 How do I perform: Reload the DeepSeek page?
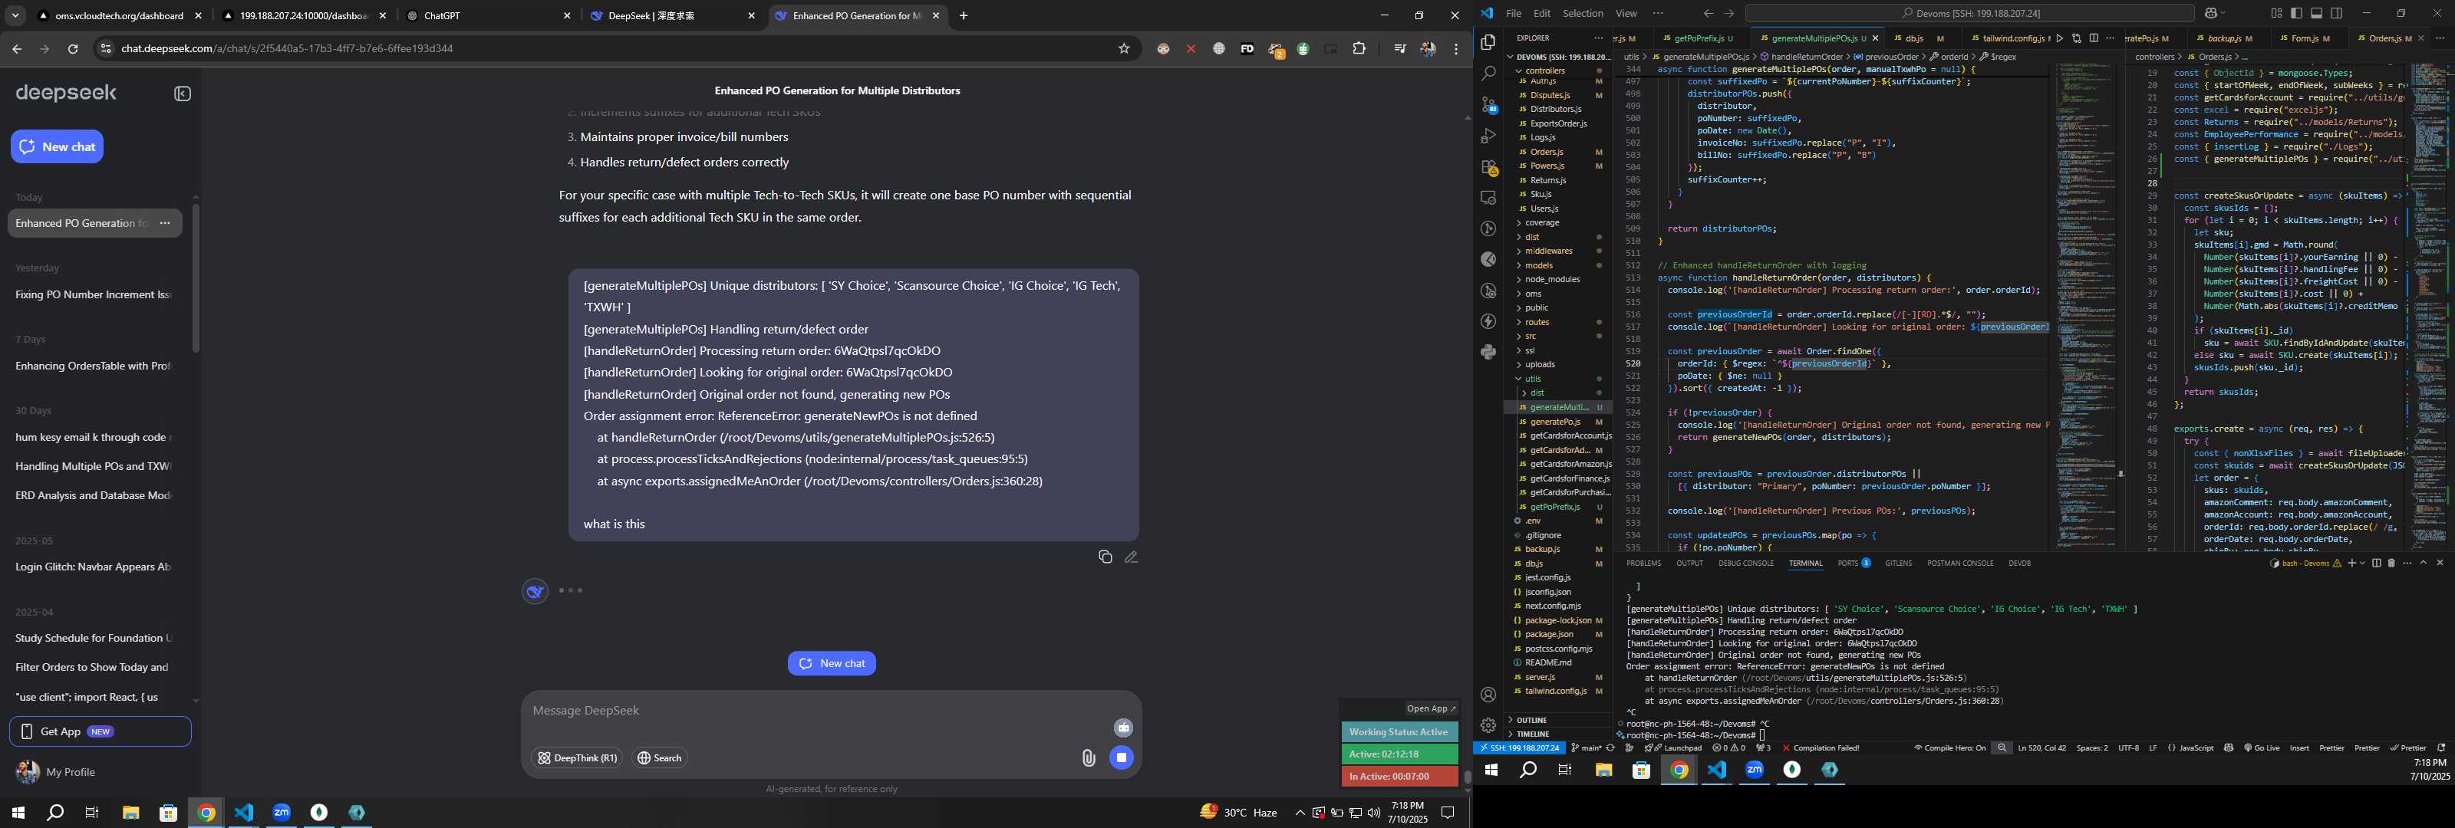72,48
